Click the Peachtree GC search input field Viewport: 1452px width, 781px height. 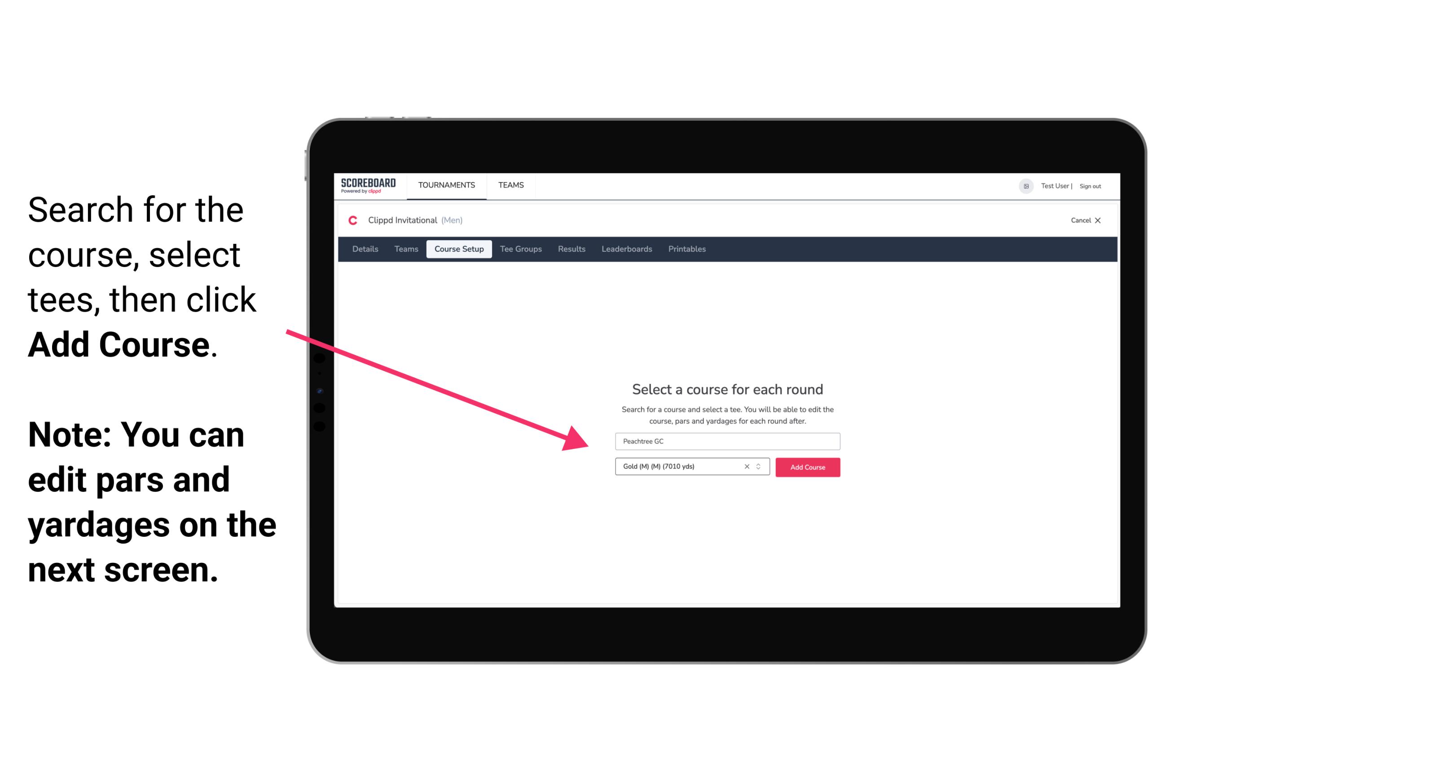(727, 440)
